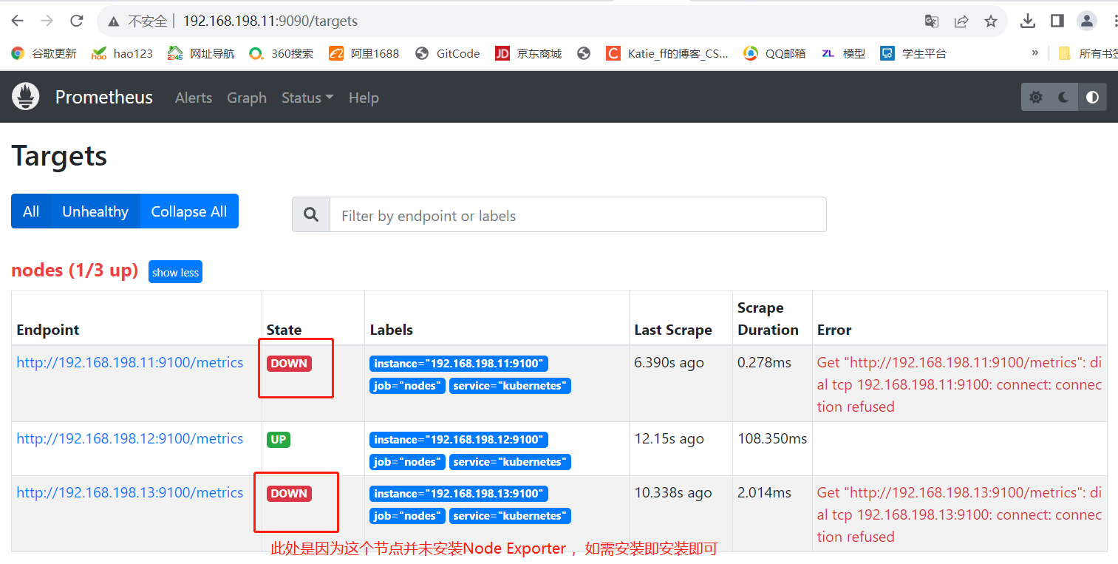Open the 阿里1688 bookmark
The width and height of the screenshot is (1118, 564).
[364, 53]
